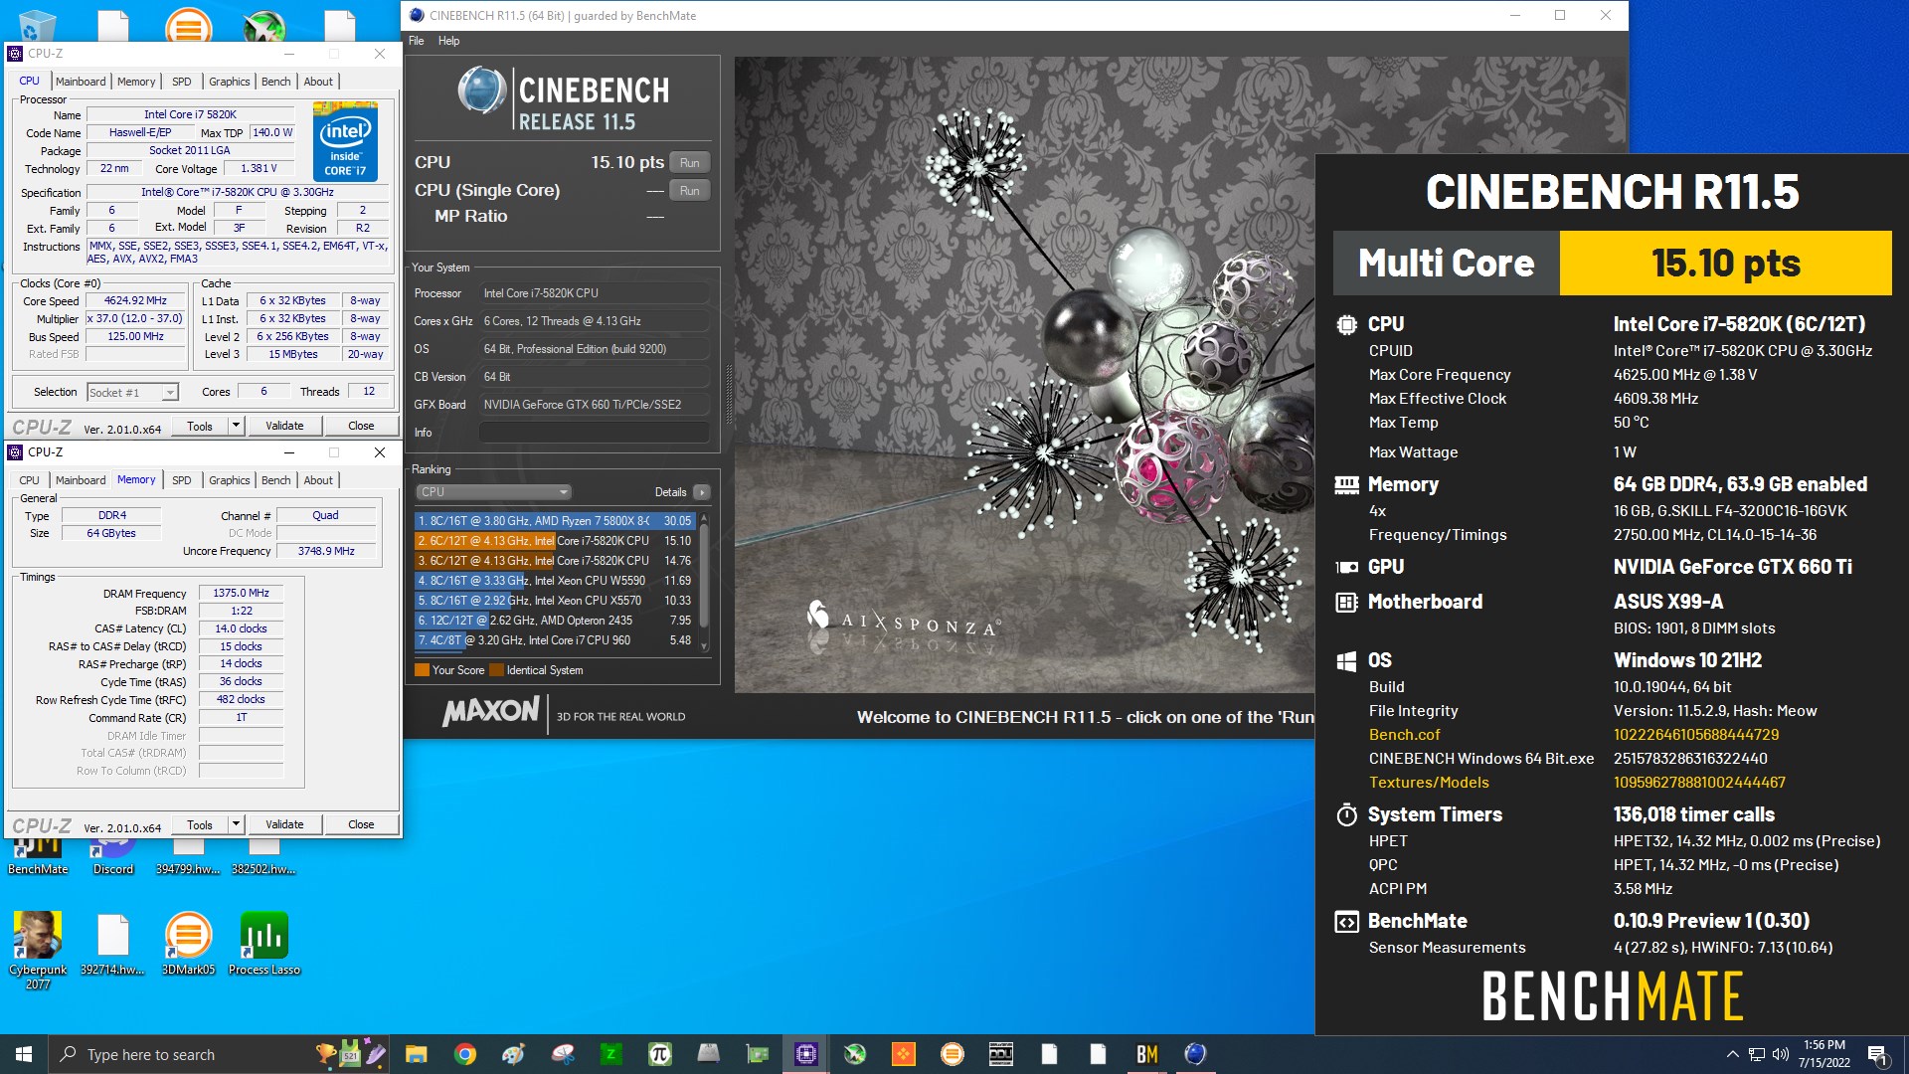This screenshot has height=1074, width=1909.
Task: Click the network tray icon
Action: pyautogui.click(x=1757, y=1054)
